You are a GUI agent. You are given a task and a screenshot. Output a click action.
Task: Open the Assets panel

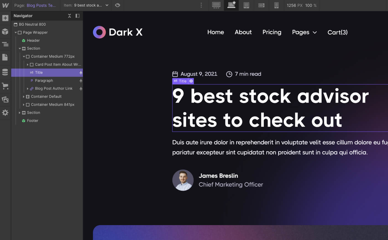(x=5, y=99)
